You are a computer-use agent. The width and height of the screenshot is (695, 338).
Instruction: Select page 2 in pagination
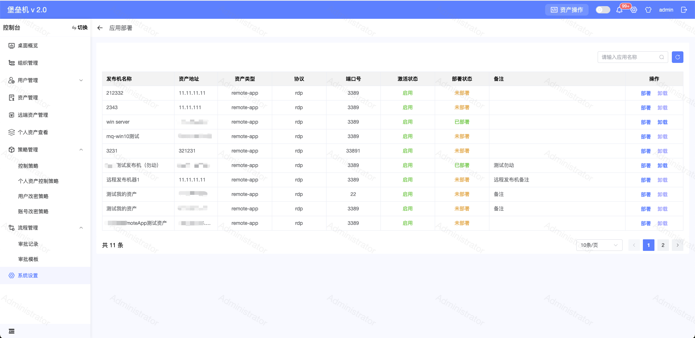click(663, 245)
